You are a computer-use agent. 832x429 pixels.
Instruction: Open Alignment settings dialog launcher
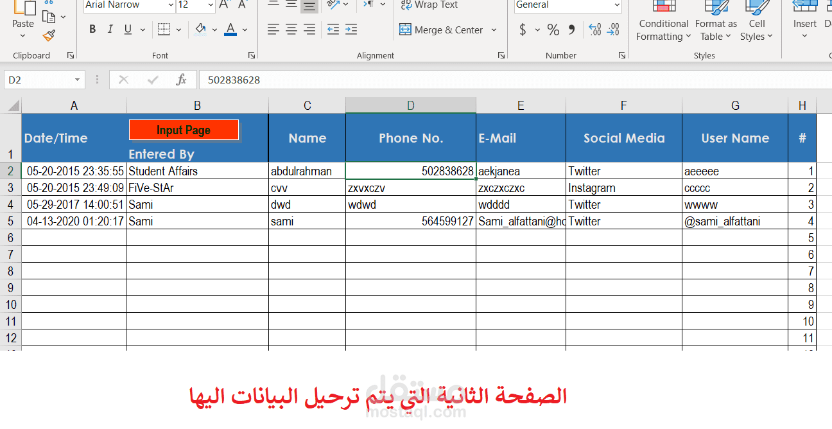(501, 55)
